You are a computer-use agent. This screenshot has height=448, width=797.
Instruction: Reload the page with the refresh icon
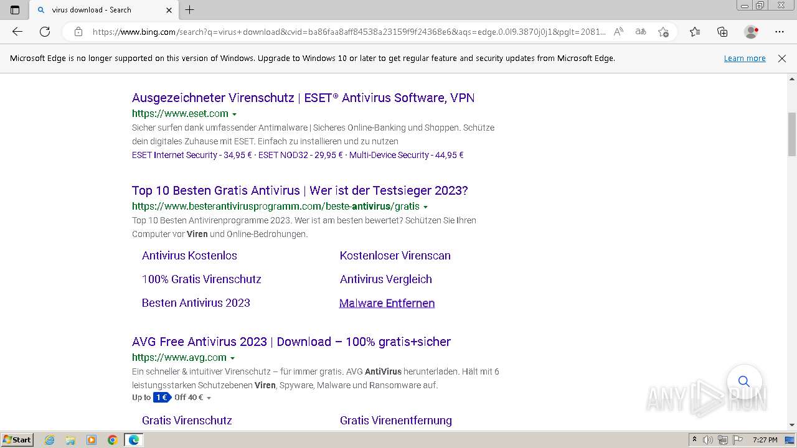[45, 32]
